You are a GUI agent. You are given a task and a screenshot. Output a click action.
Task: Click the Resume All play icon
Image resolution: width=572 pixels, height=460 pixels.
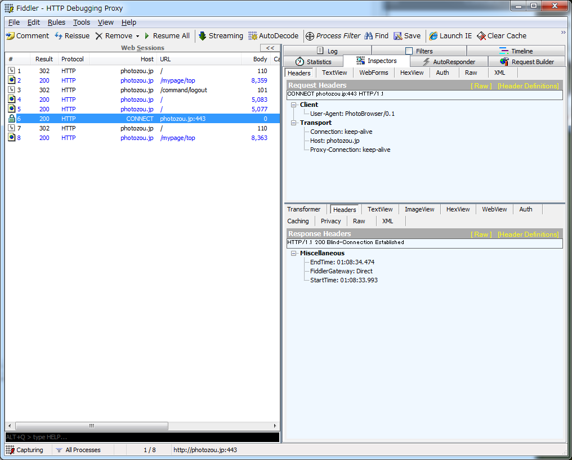tap(147, 36)
